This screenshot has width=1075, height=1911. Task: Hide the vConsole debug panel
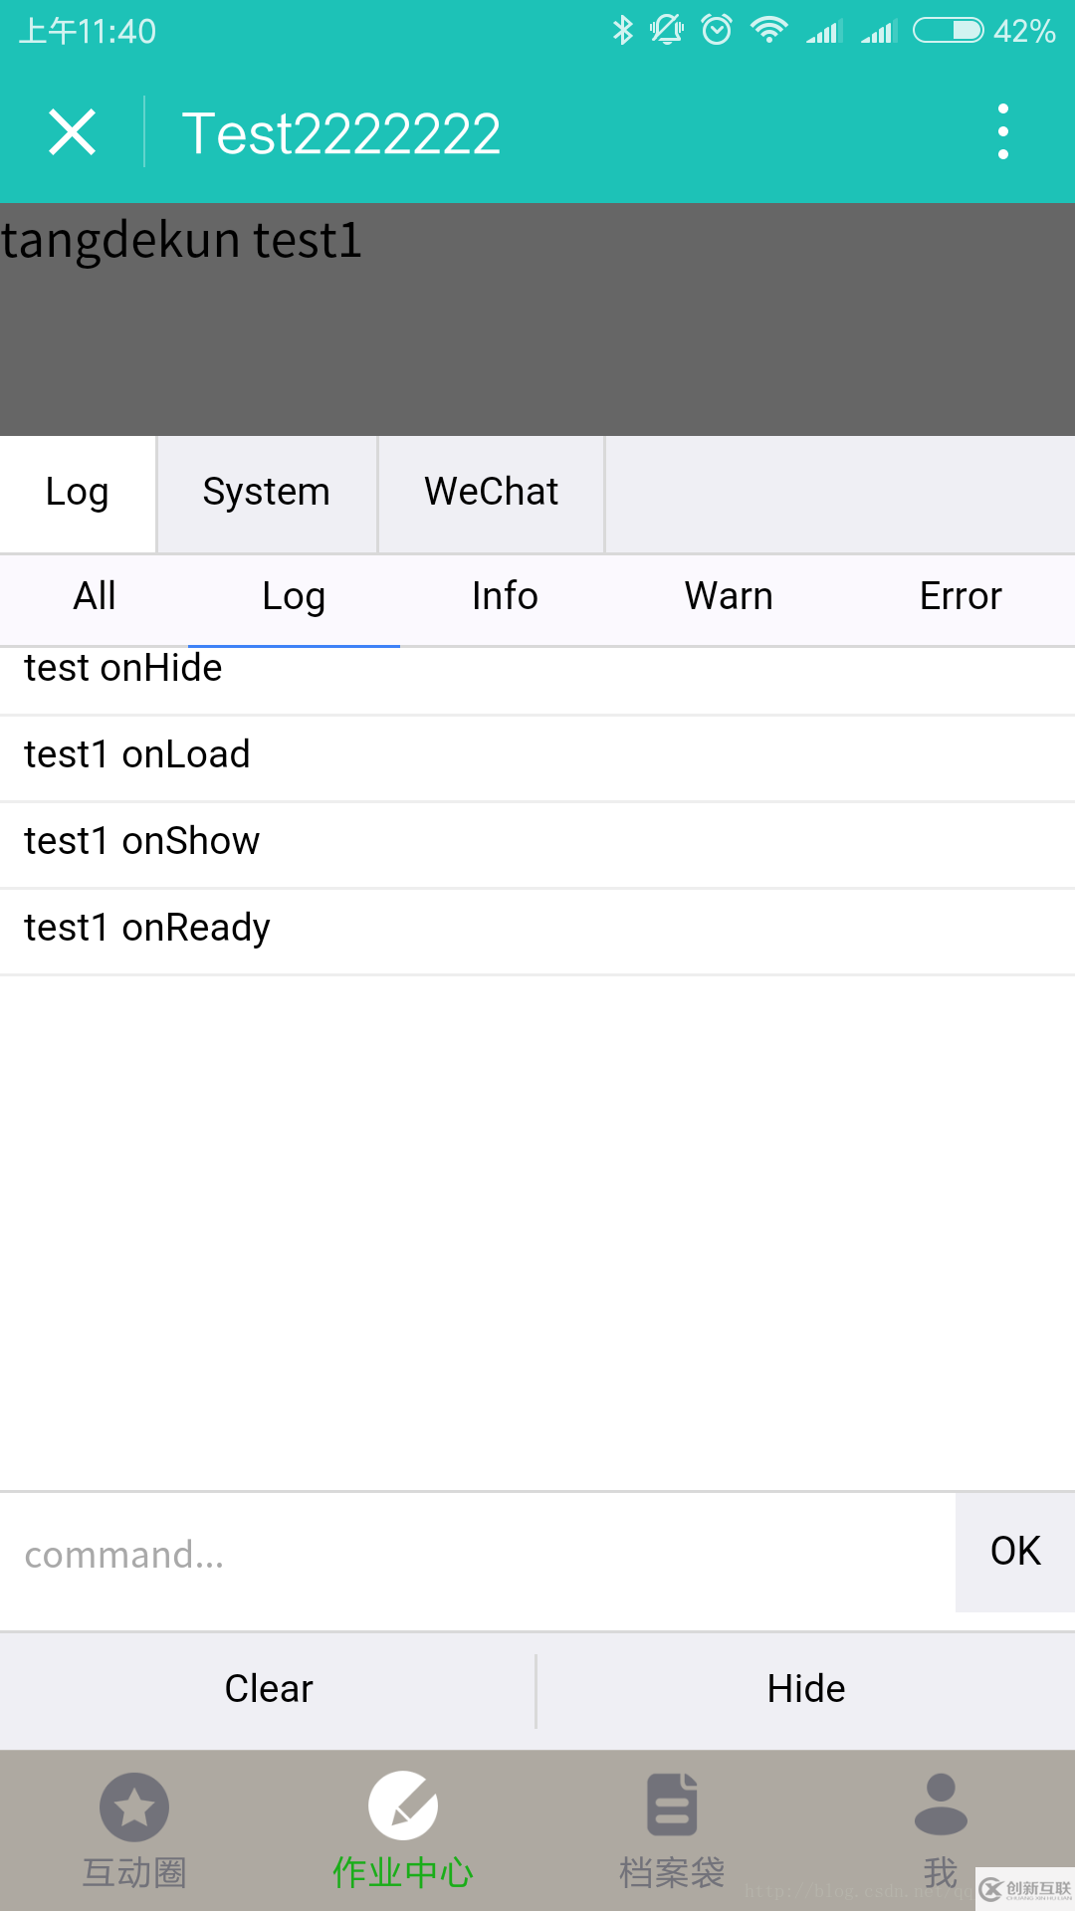[x=806, y=1689]
